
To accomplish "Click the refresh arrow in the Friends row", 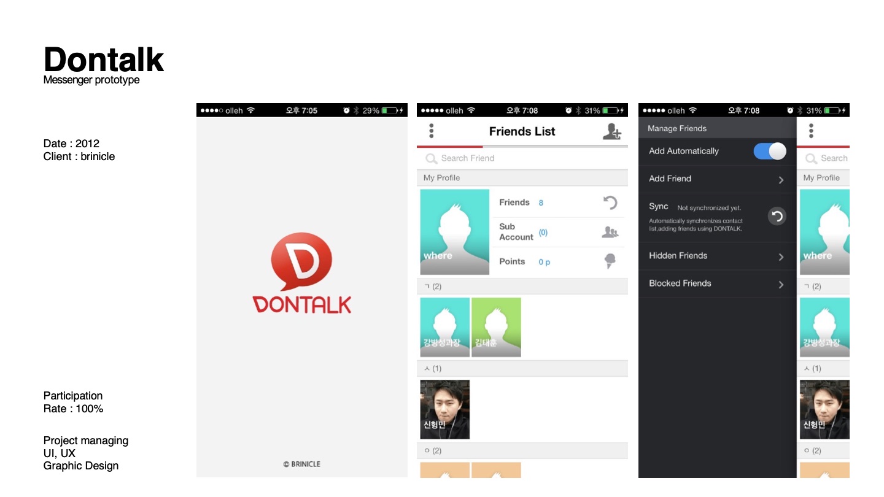I will pyautogui.click(x=609, y=202).
